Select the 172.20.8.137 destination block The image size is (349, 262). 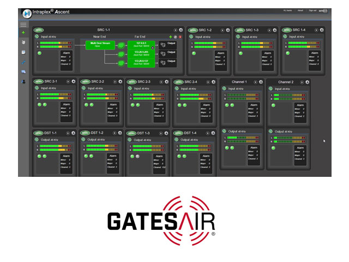[x=141, y=63]
